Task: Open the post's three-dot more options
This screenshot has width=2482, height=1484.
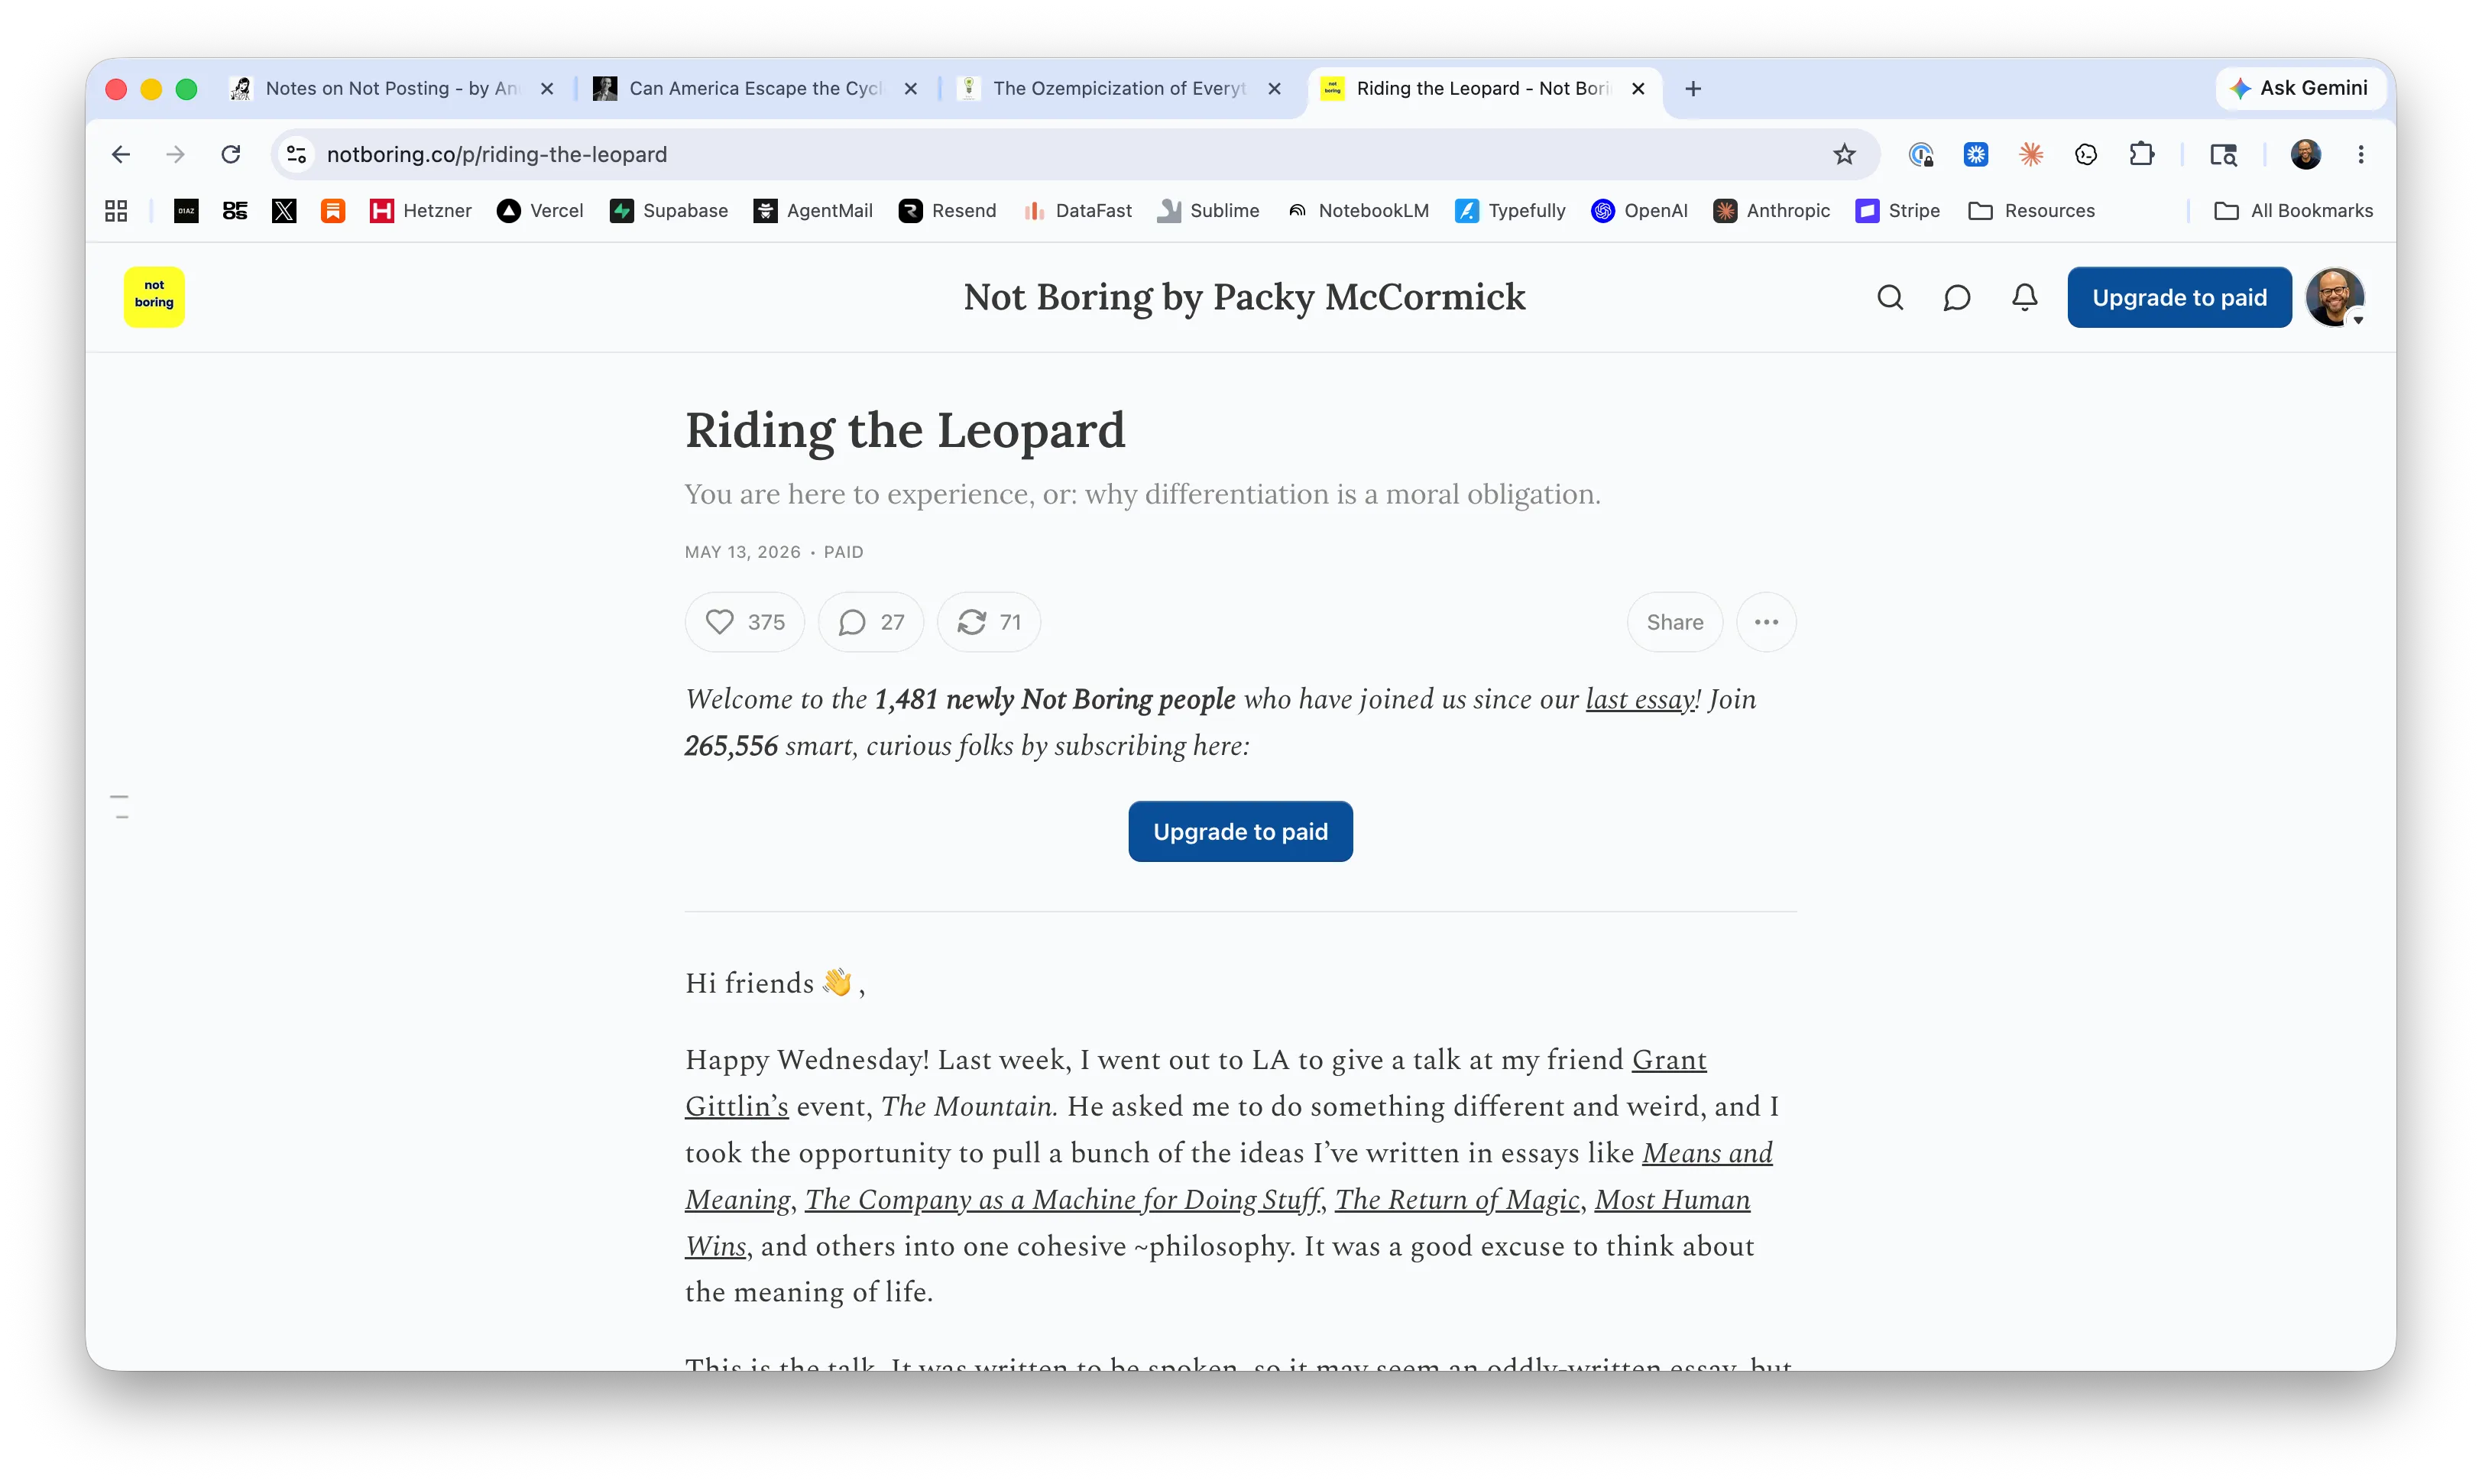Action: [x=1767, y=622]
